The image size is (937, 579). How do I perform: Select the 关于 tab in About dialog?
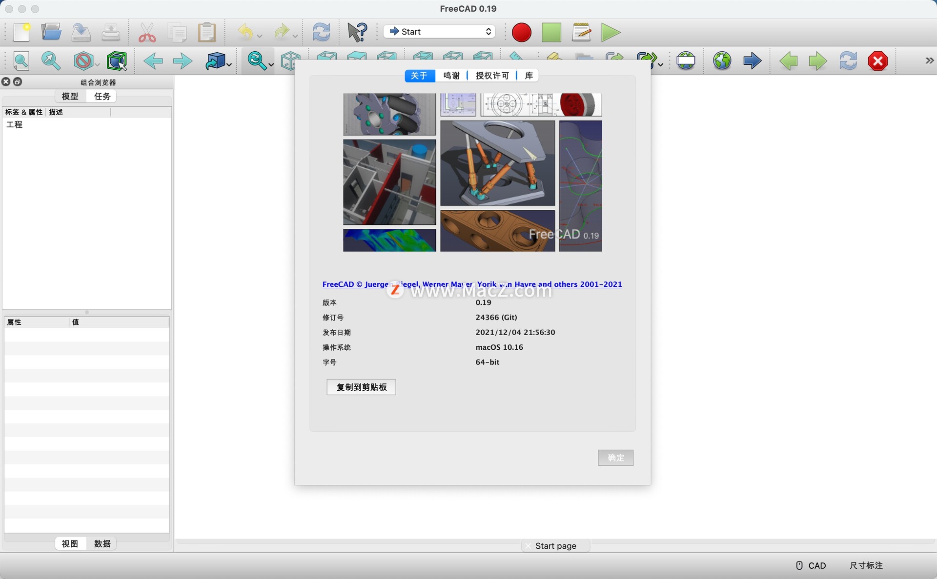419,76
